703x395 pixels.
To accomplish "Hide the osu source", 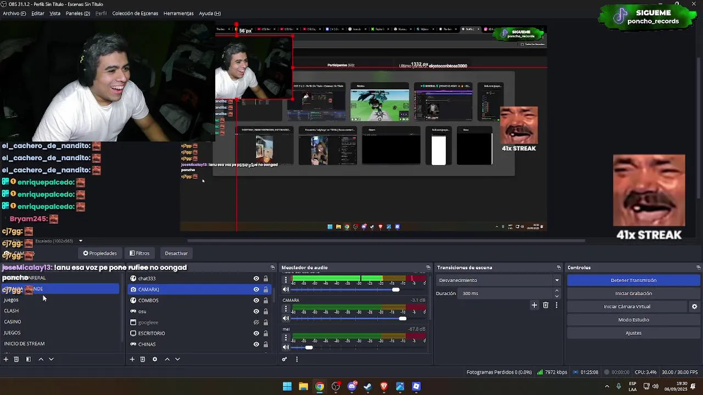I will (256, 312).
